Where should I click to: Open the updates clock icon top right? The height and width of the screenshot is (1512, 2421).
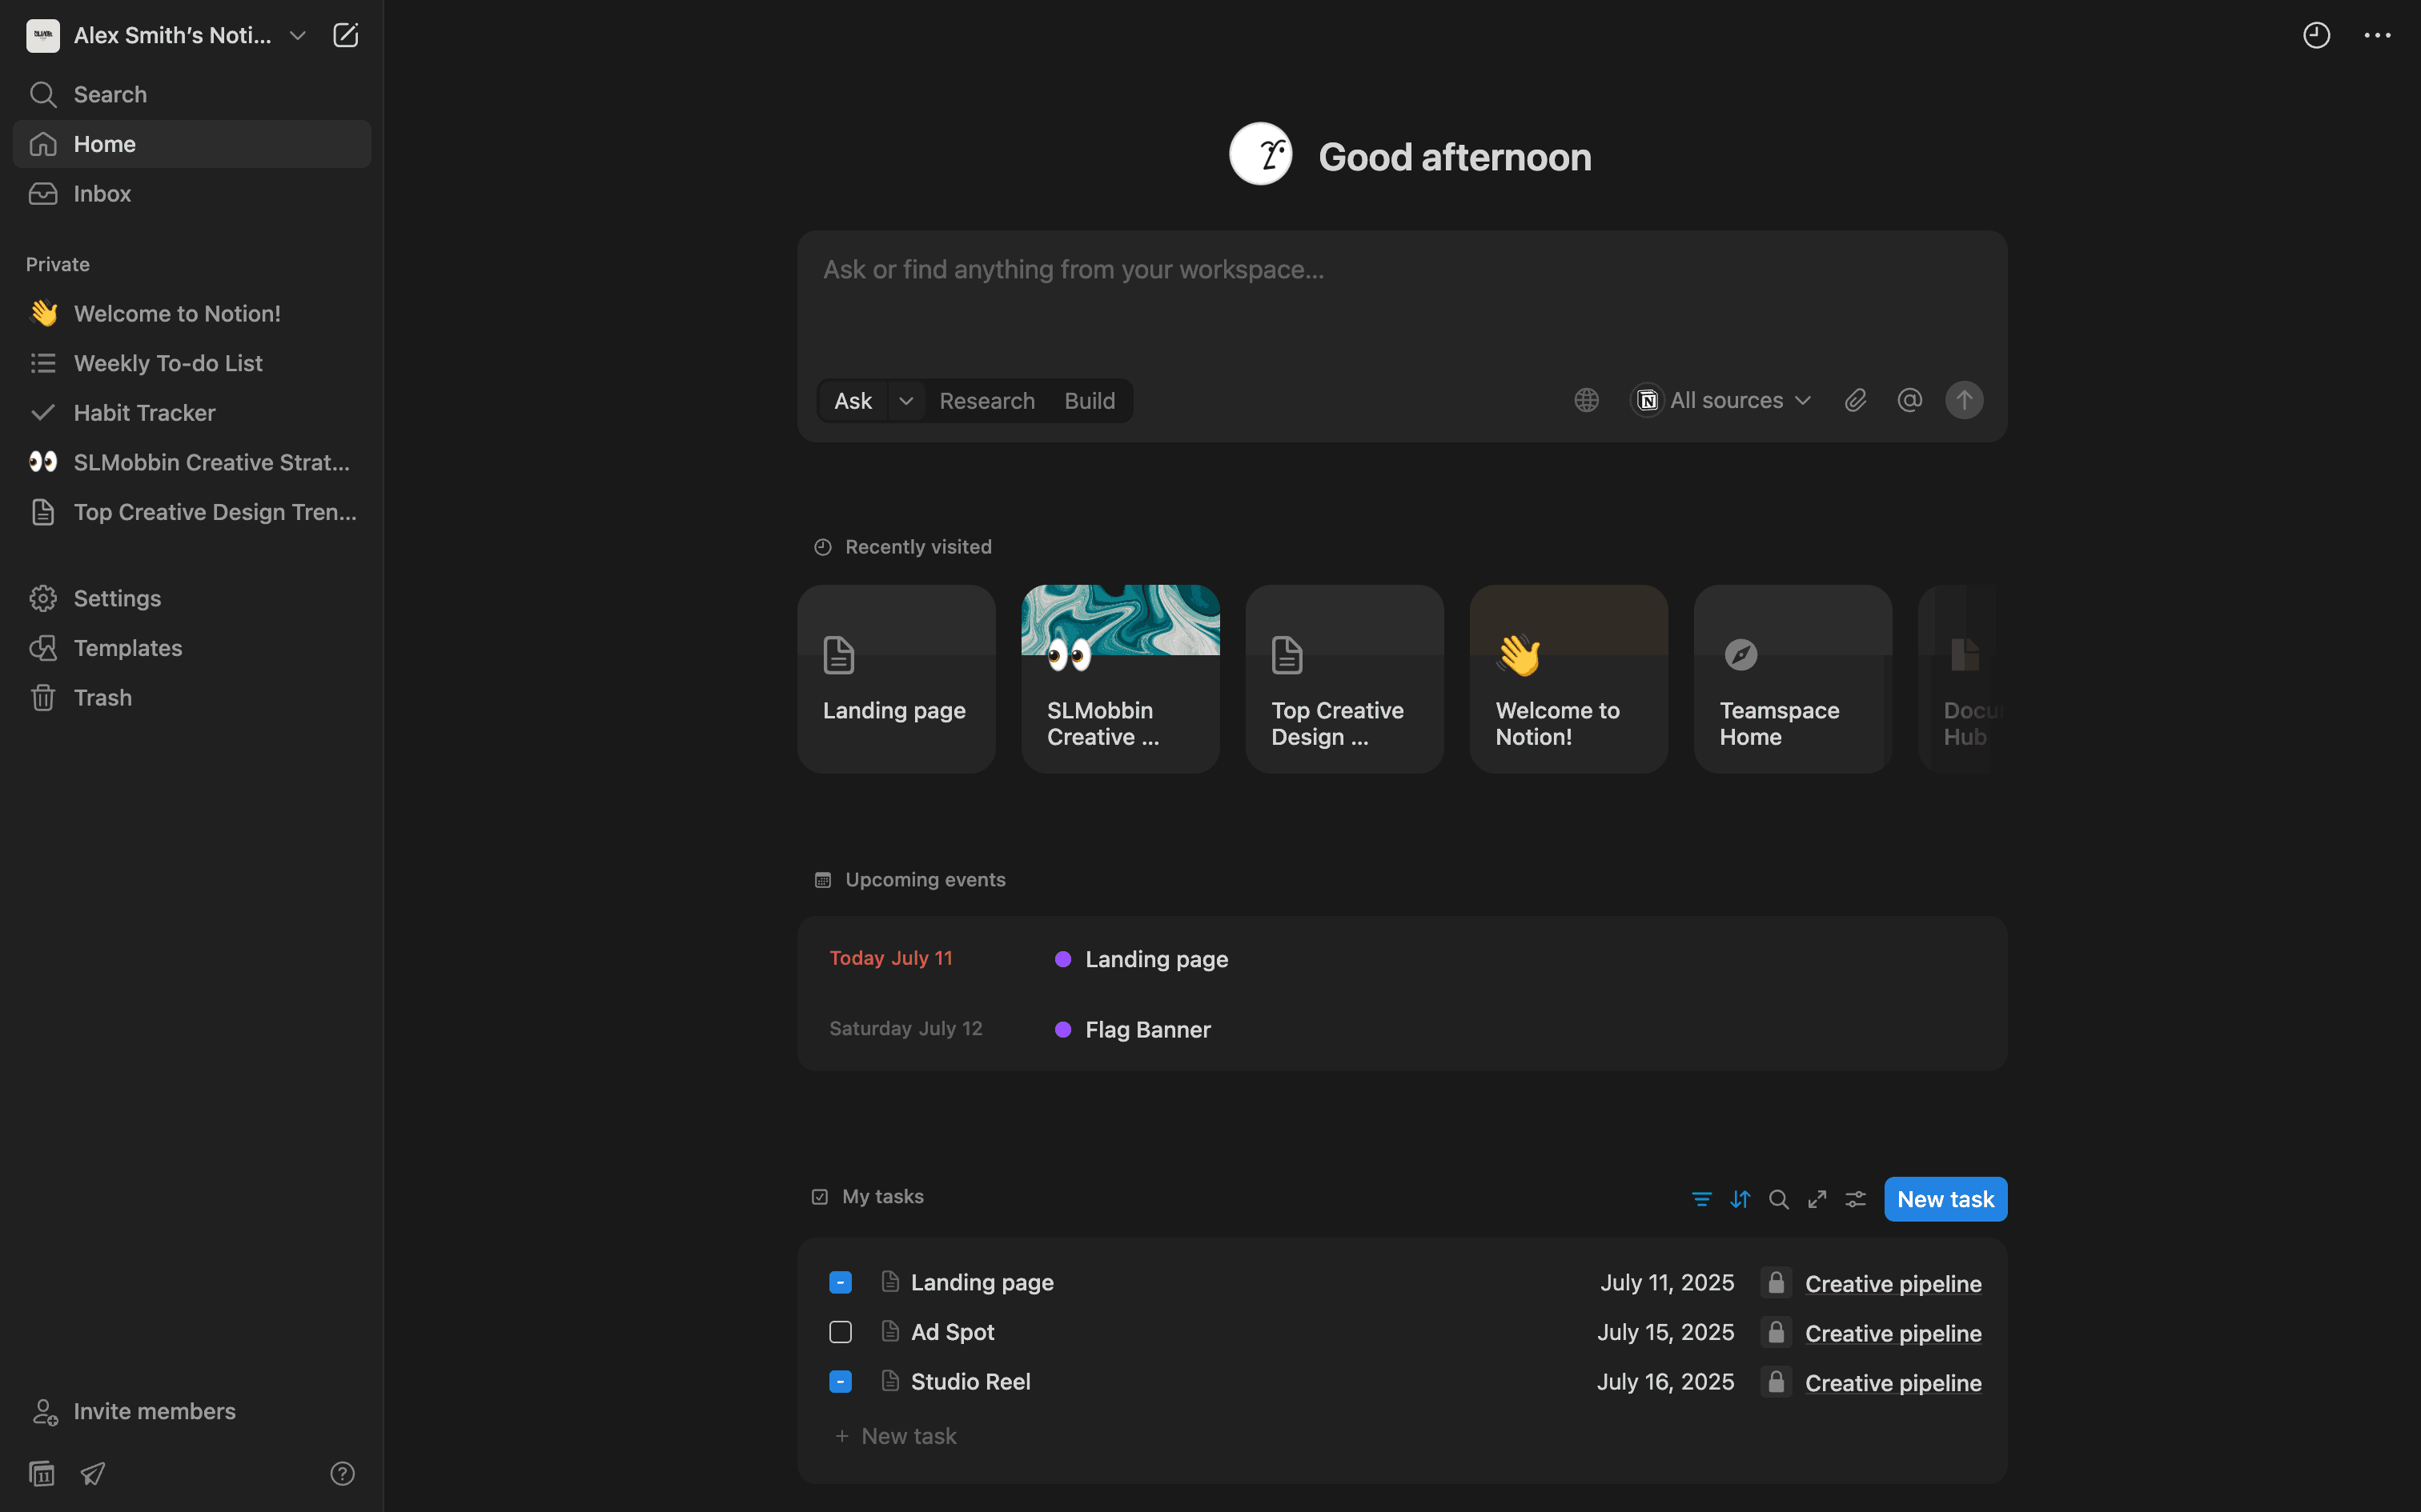(2316, 36)
